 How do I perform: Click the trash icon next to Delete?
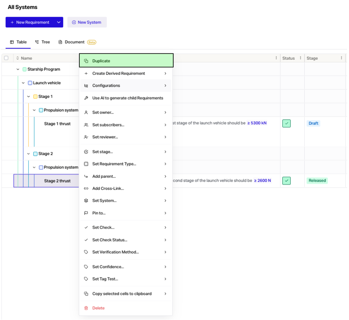86,308
